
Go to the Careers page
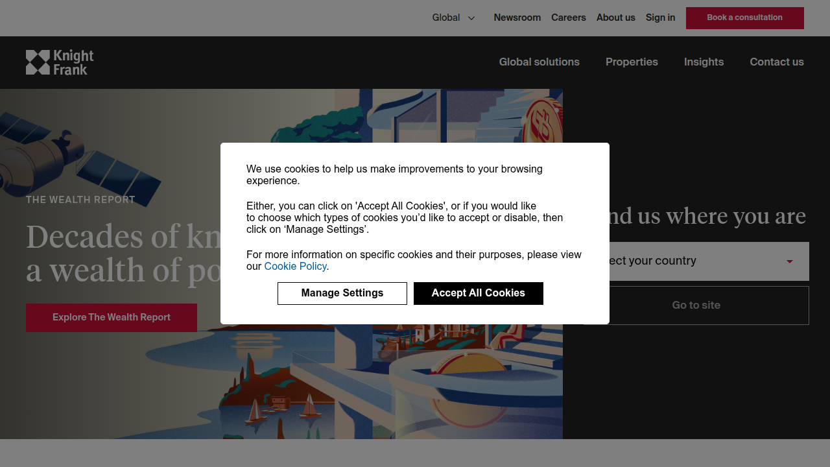pyautogui.click(x=568, y=18)
